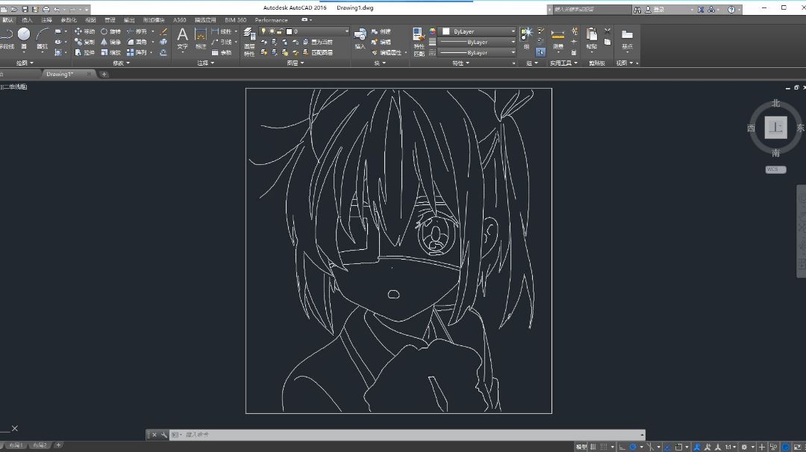This screenshot has height=452, width=806.
Task: Click the ViewCube top (上) face
Action: (775, 128)
